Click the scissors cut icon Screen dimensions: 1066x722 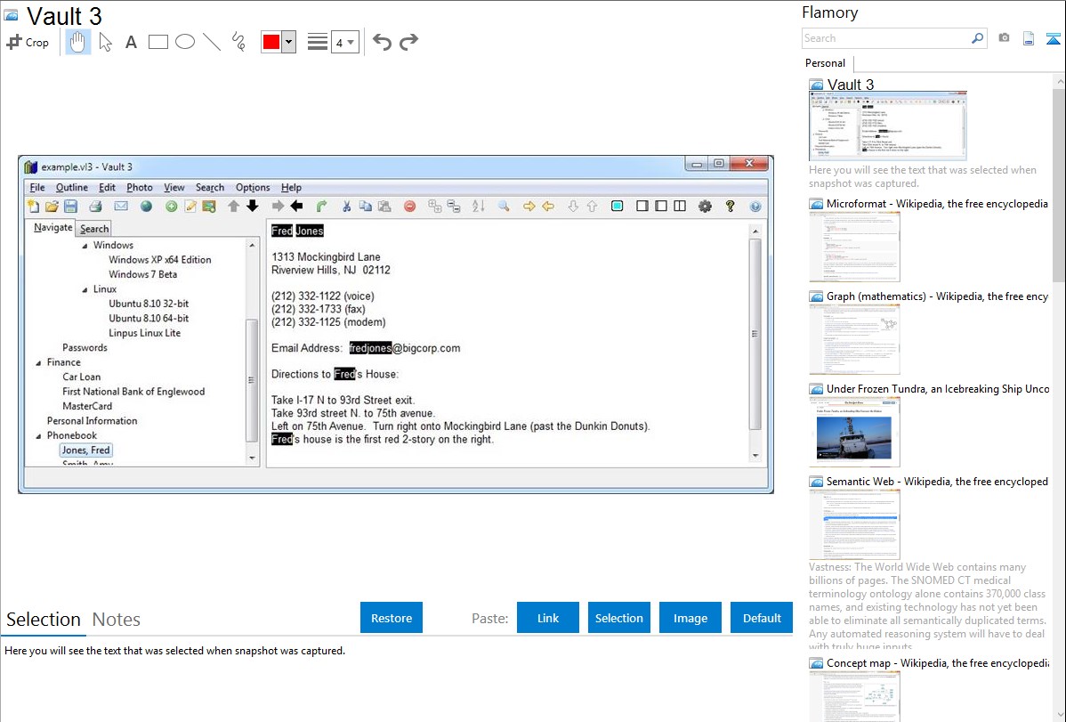pyautogui.click(x=347, y=207)
